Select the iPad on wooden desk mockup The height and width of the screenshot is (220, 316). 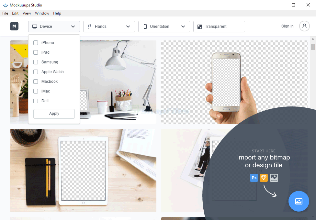point(83,170)
